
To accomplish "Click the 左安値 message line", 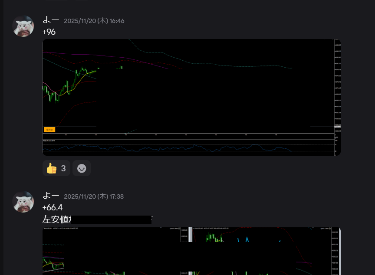I will pos(56,219).
